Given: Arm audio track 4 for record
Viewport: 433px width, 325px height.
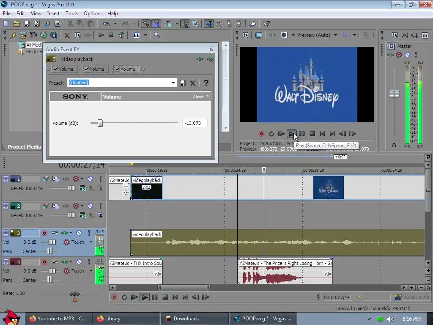Looking at the screenshot, I should pyautogui.click(x=44, y=262).
